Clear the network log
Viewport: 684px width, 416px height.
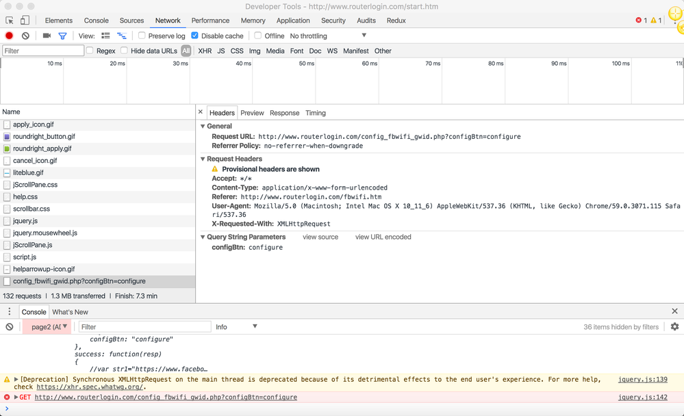(25, 36)
